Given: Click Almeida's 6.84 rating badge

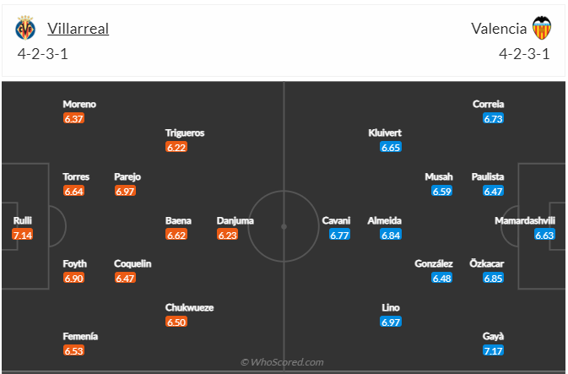Looking at the screenshot, I should [390, 236].
